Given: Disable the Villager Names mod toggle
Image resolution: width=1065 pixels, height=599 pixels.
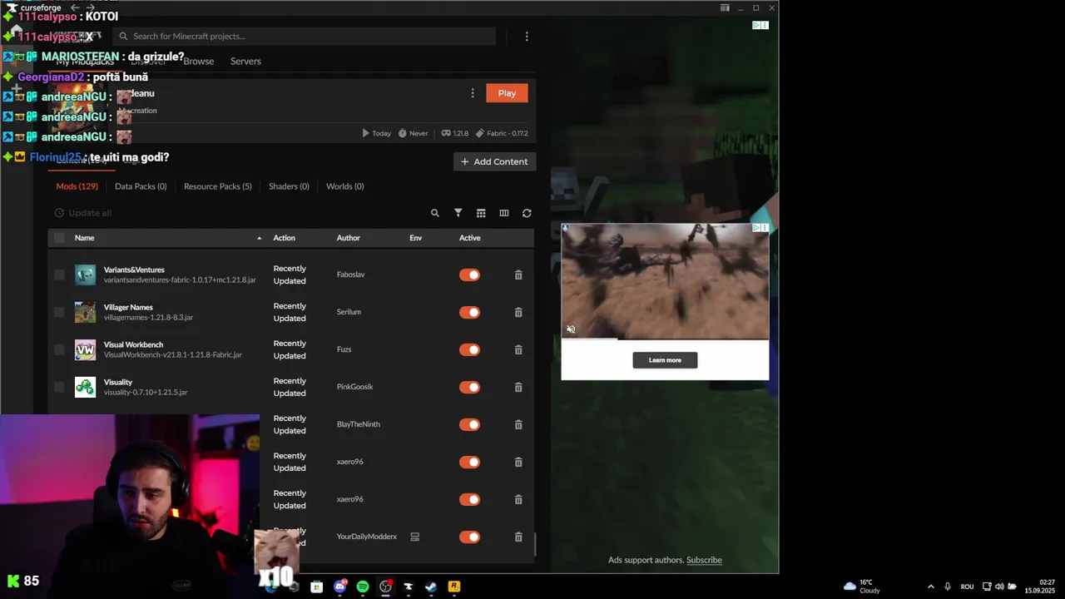Looking at the screenshot, I should (469, 312).
